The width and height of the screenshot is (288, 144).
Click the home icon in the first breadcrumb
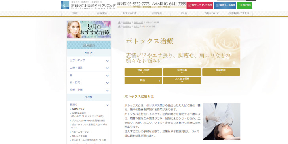pyautogui.click(x=119, y=22)
